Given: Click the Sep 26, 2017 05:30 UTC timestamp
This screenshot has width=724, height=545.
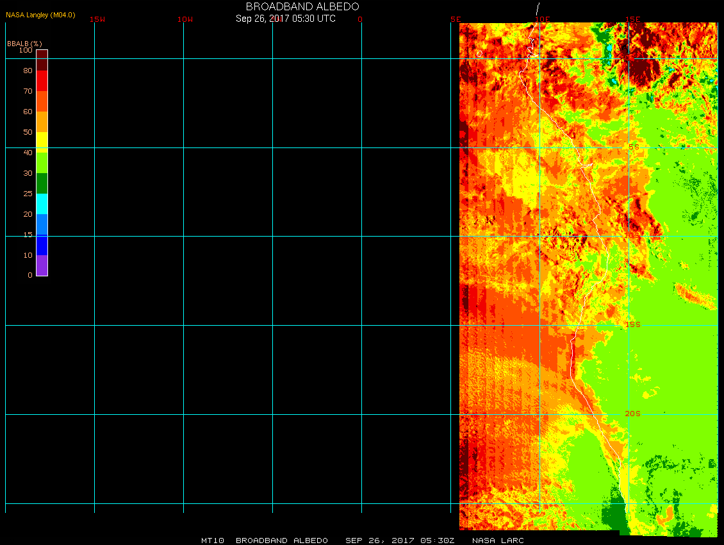Looking at the screenshot, I should pyautogui.click(x=285, y=19).
